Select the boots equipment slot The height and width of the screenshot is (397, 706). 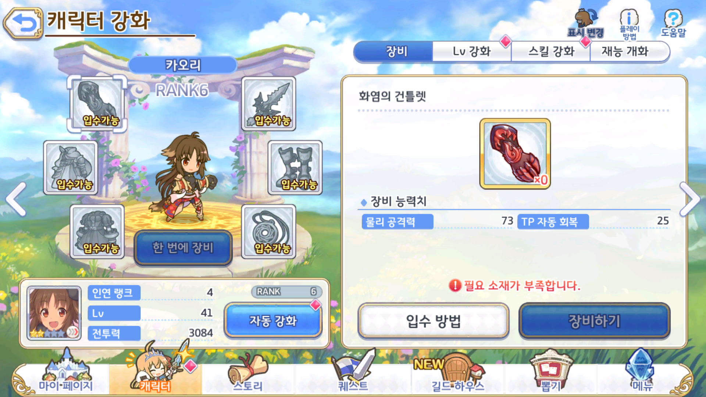[295, 168]
